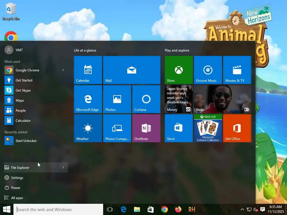Open the Action Center notifications icon

263,209
